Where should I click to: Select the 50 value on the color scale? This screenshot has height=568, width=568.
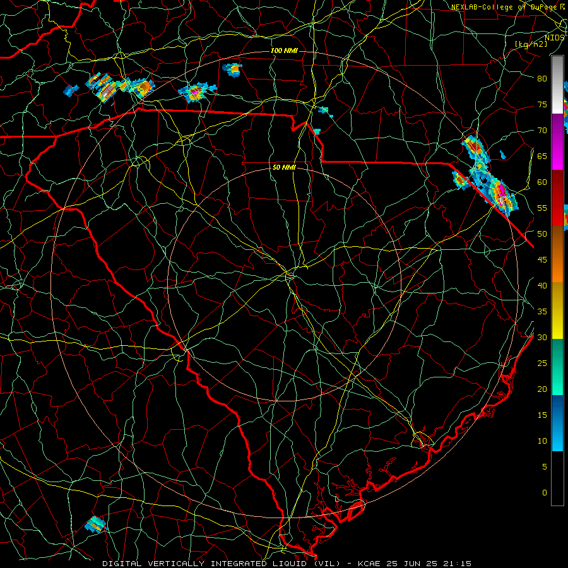click(542, 234)
